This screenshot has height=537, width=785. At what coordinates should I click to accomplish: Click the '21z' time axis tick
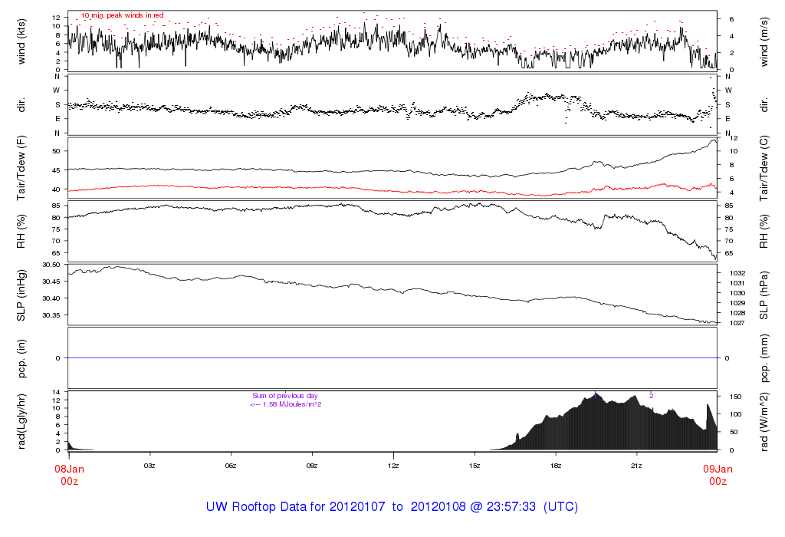636,466
